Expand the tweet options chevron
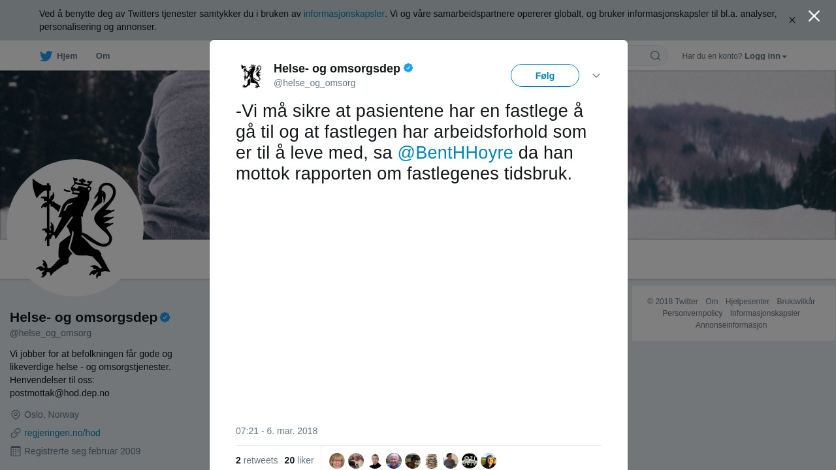Screen dimensions: 836x470 [x=596, y=76]
